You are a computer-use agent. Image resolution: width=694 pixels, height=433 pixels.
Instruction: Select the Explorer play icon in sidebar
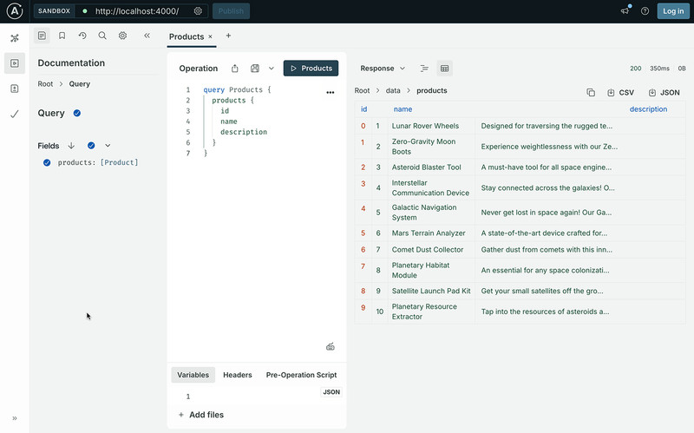click(x=15, y=63)
